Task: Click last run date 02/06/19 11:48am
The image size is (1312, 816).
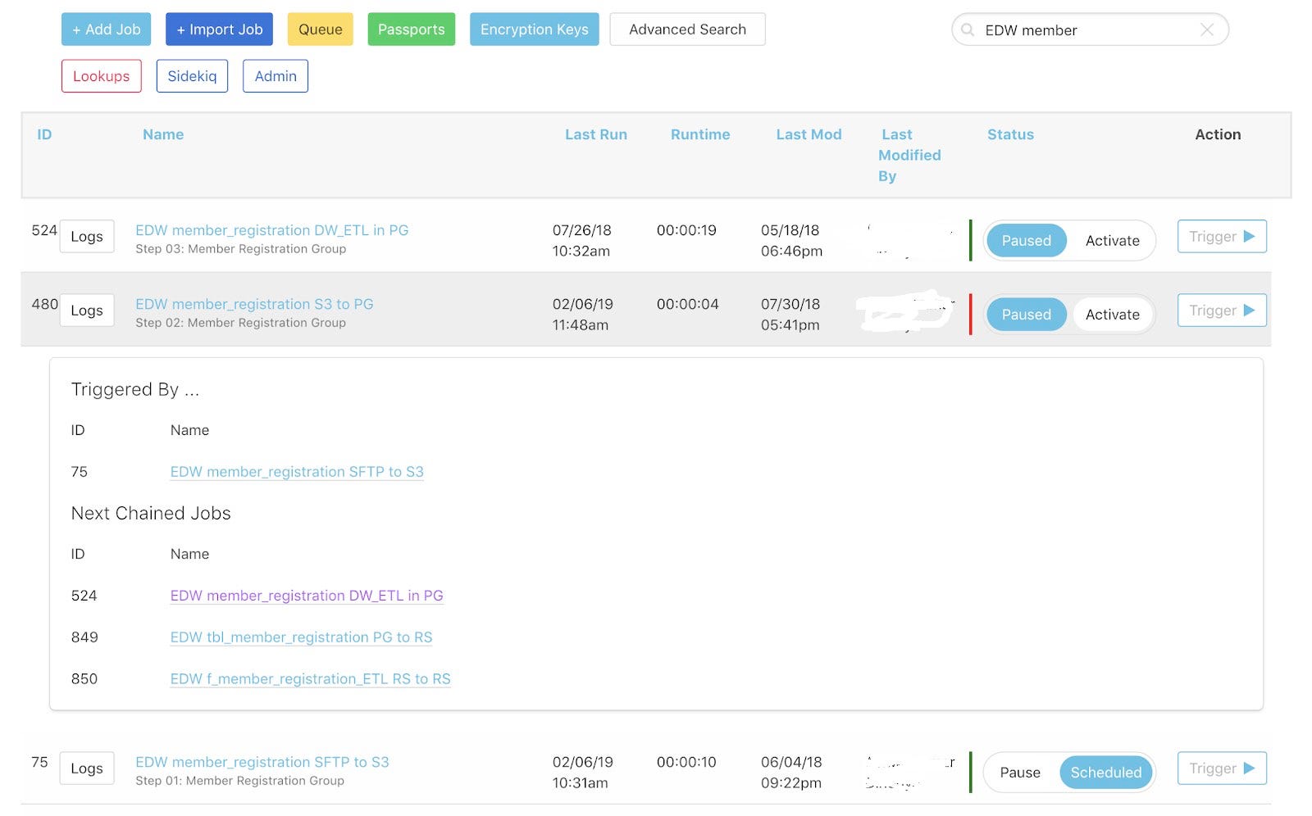Action: click(x=583, y=315)
